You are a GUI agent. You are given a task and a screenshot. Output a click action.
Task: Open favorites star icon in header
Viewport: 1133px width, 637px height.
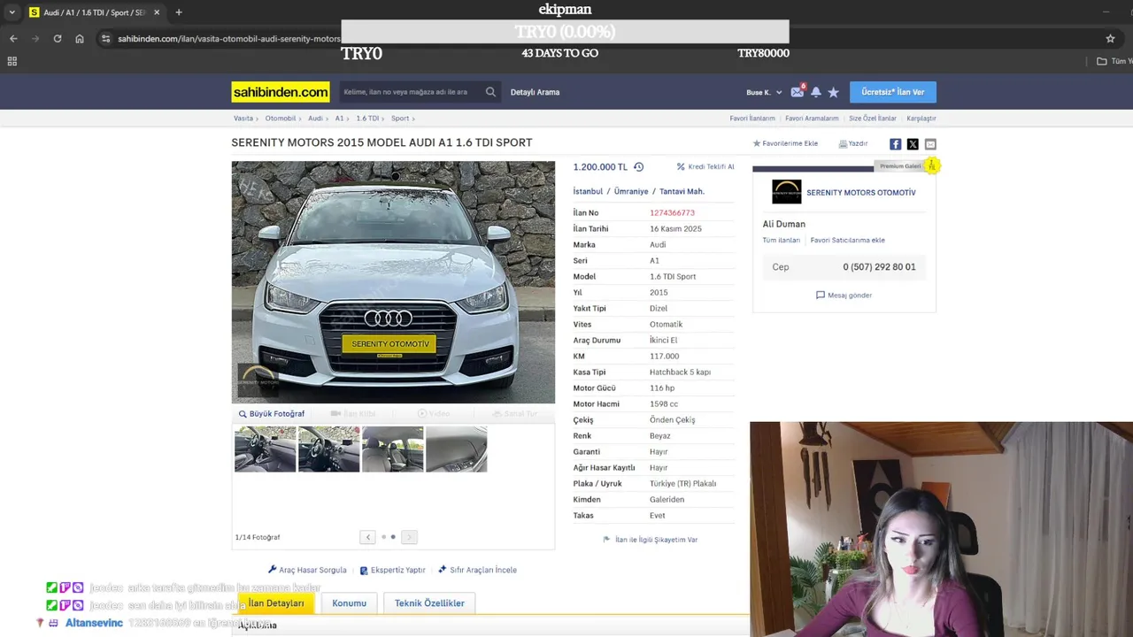point(833,92)
